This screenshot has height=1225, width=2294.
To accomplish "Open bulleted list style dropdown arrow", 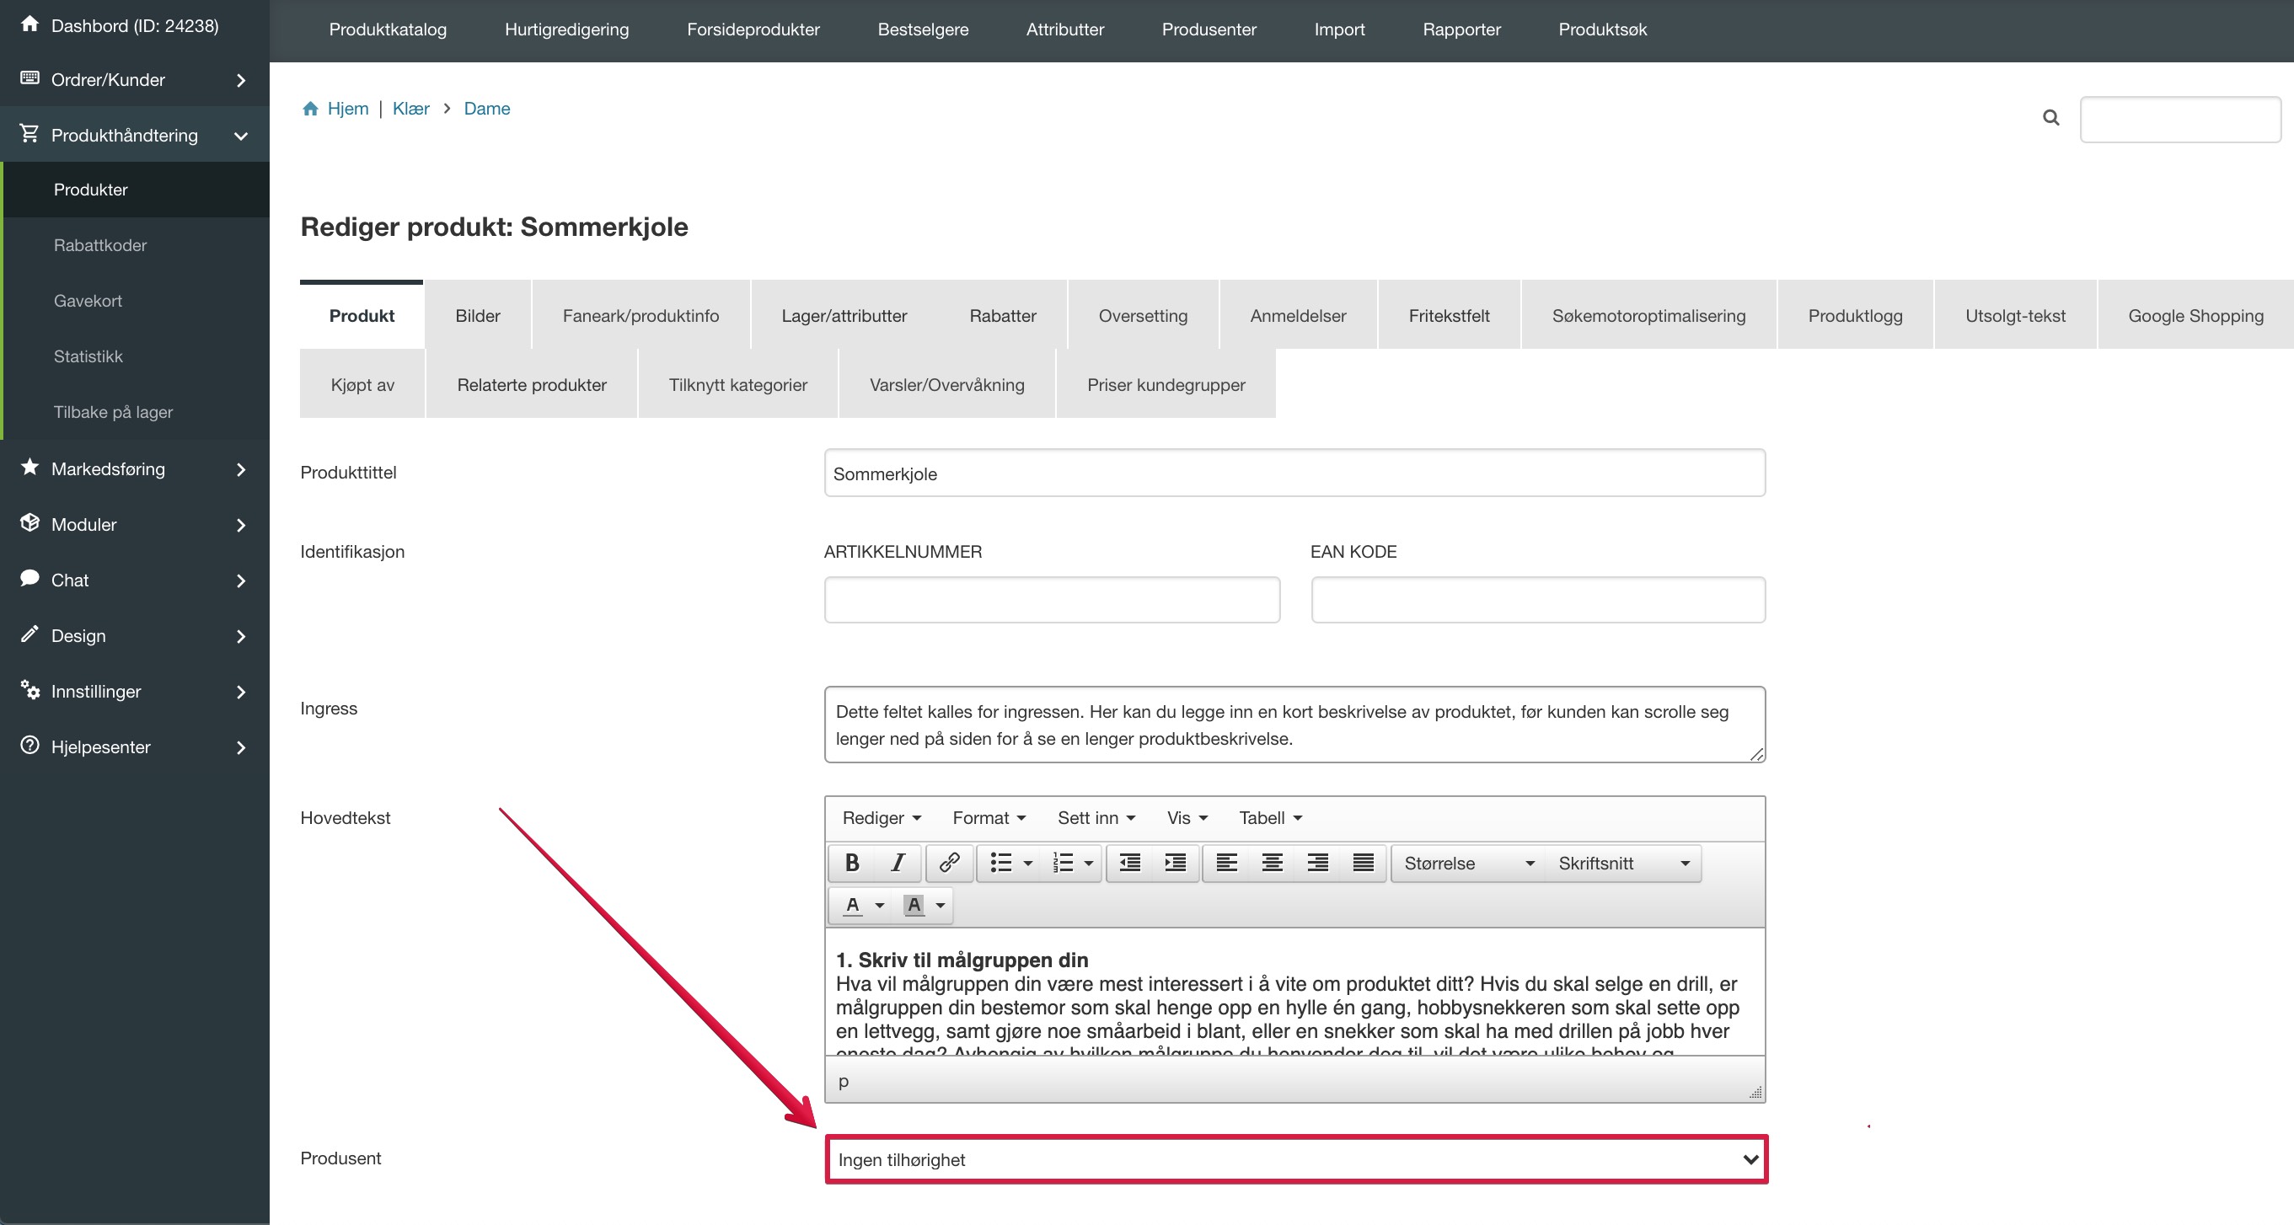I will click(1027, 864).
